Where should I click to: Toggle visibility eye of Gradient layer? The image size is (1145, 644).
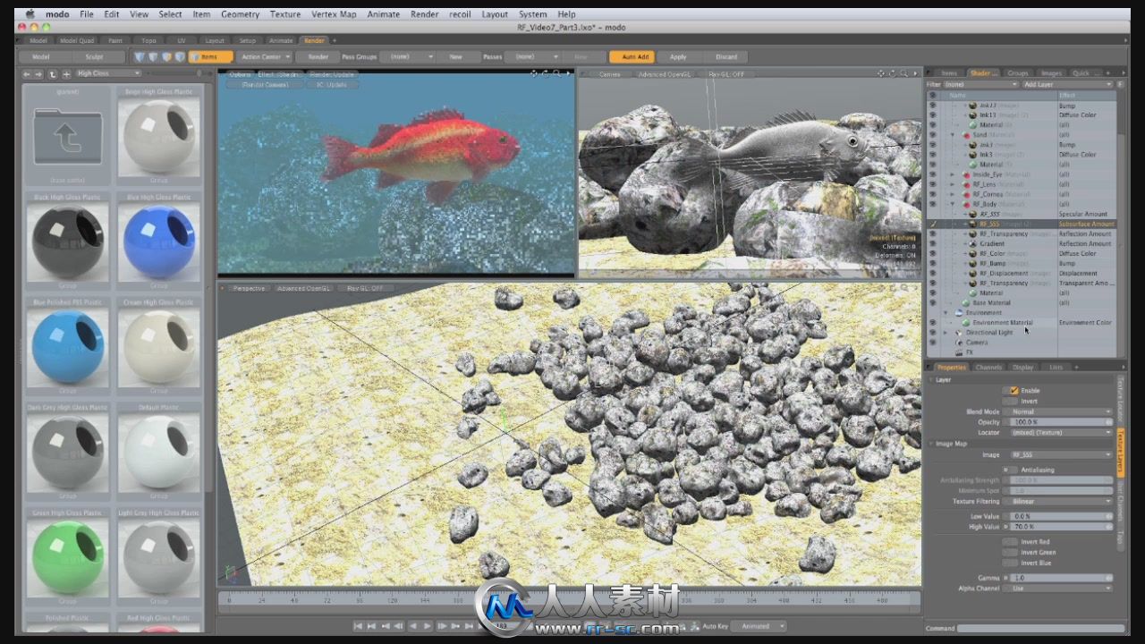tap(932, 243)
